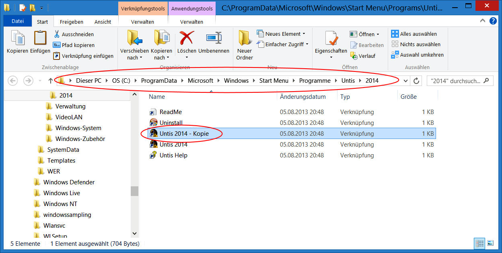The image size is (502, 253).
Task: Click the navigation pane vertical scrollbar thumb
Action: 134,191
